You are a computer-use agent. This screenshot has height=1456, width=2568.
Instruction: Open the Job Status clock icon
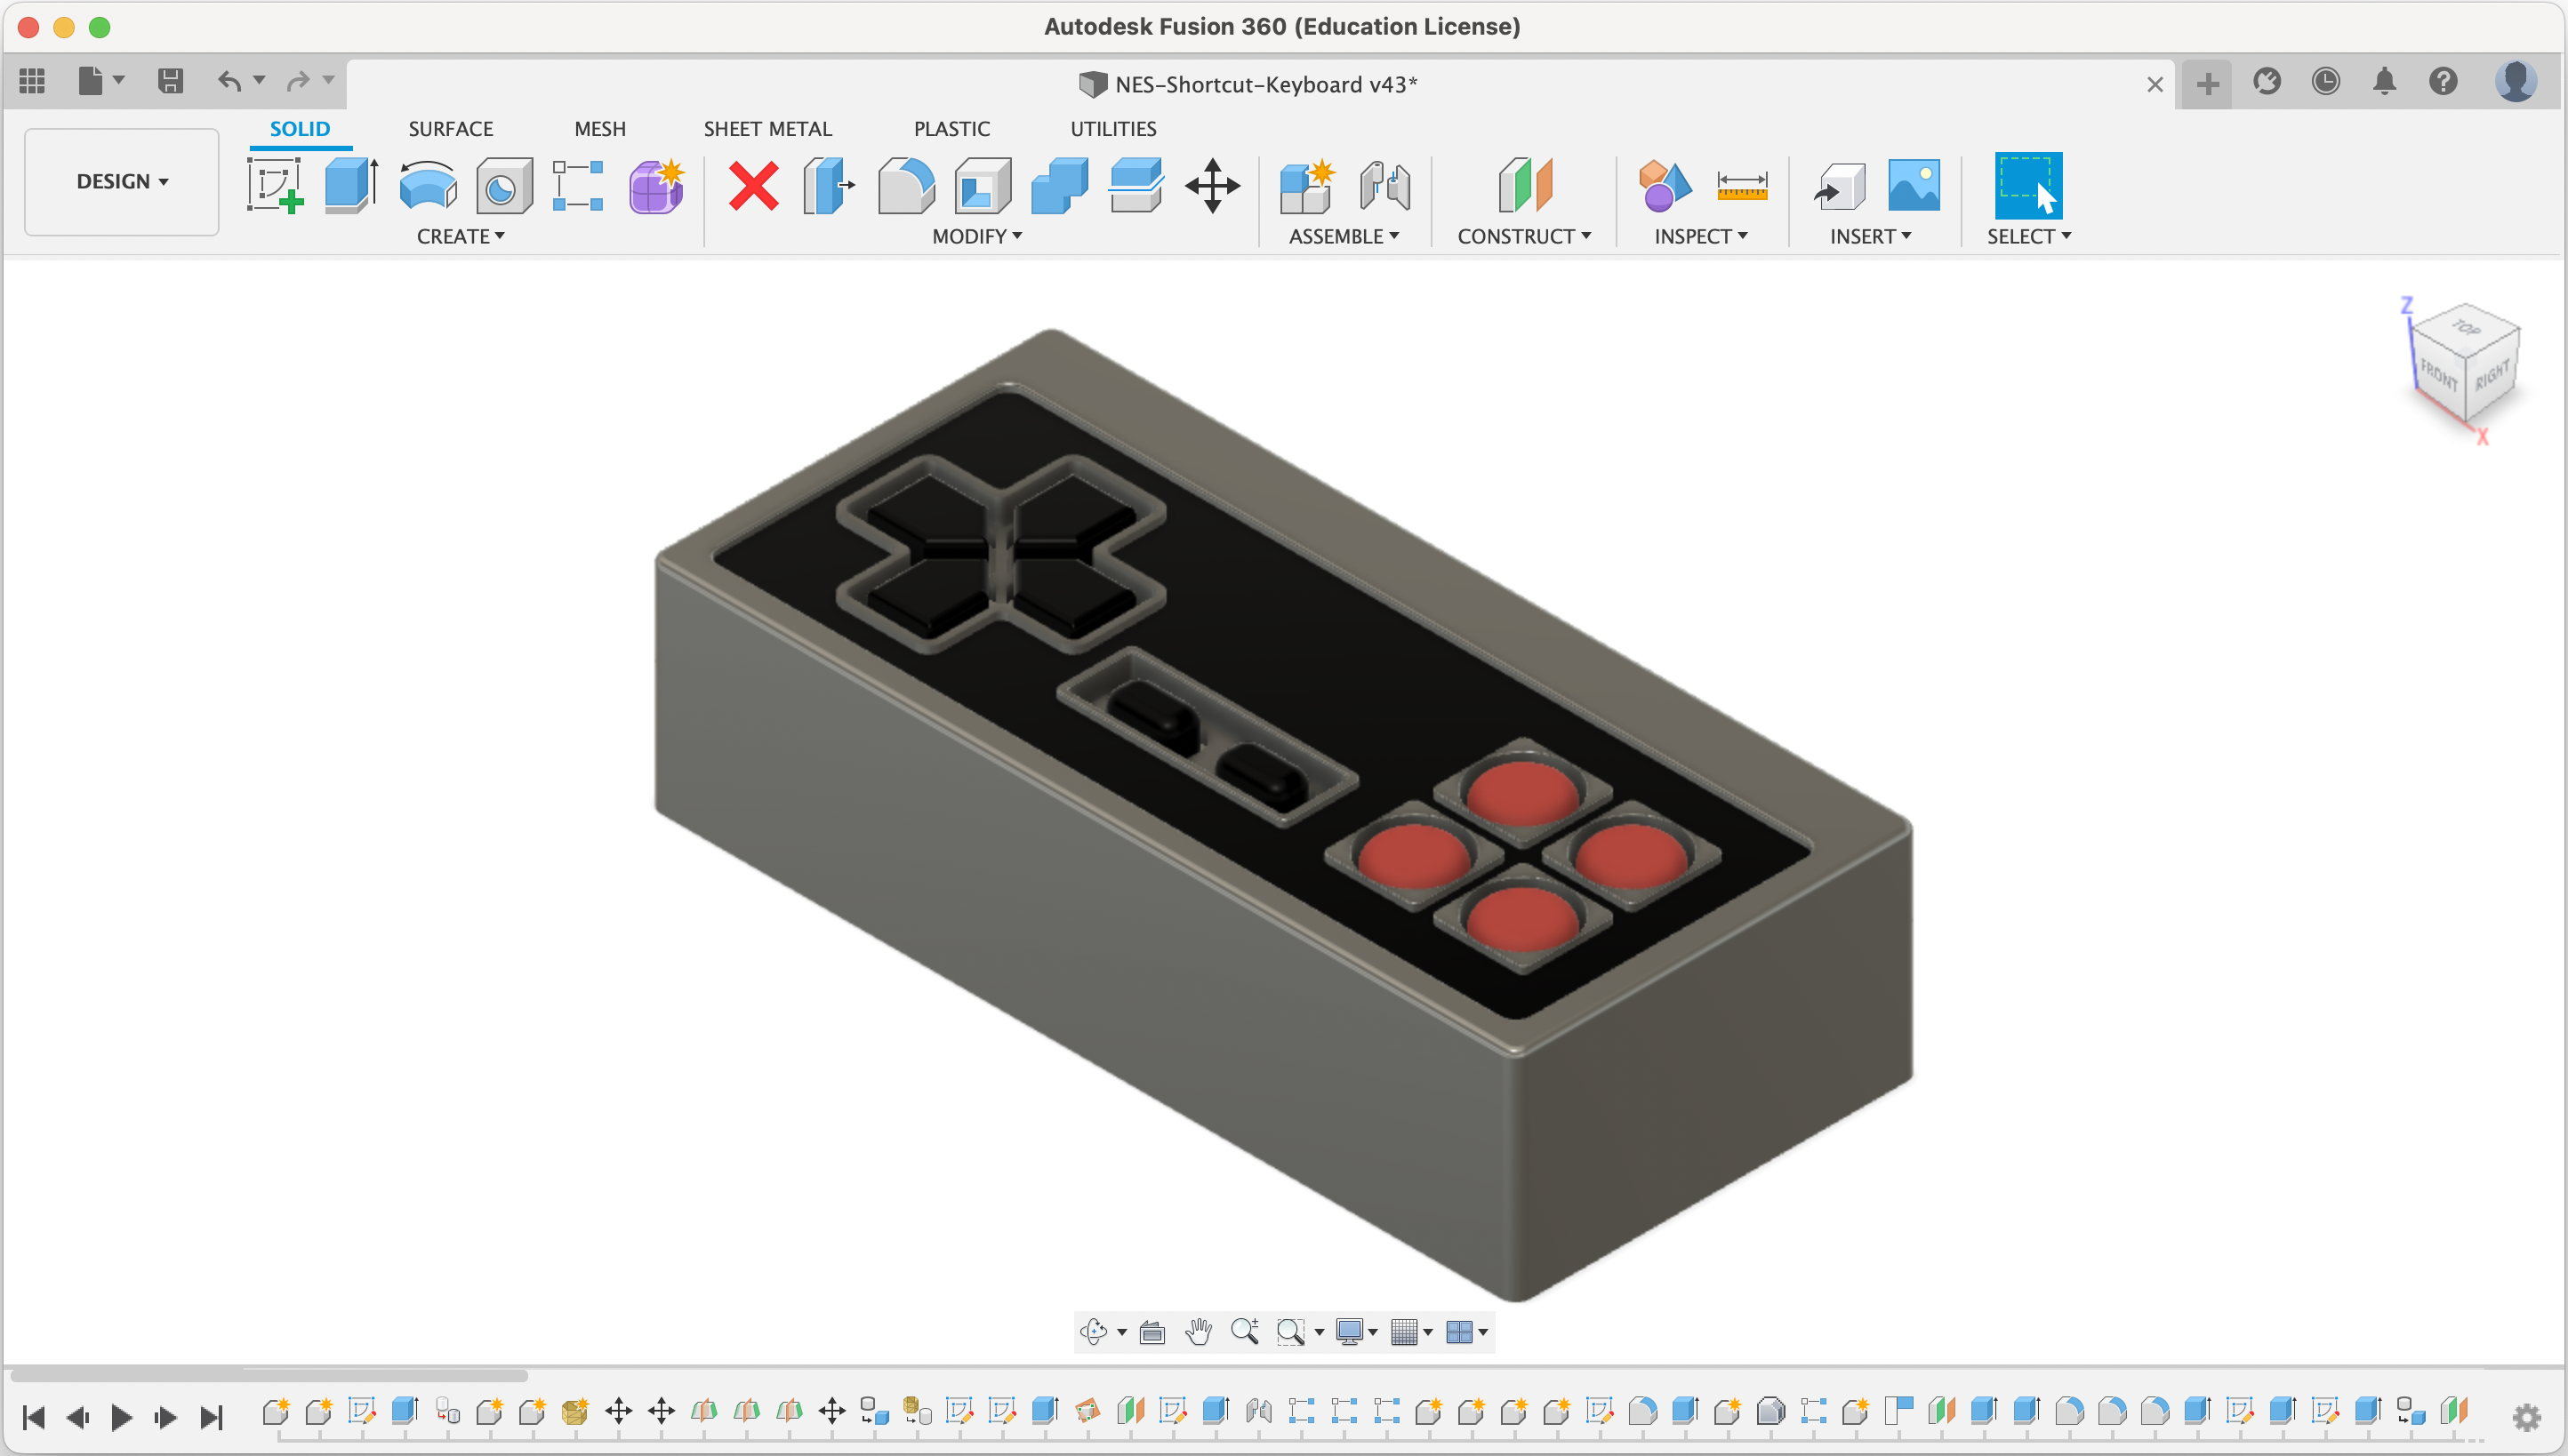[2326, 81]
